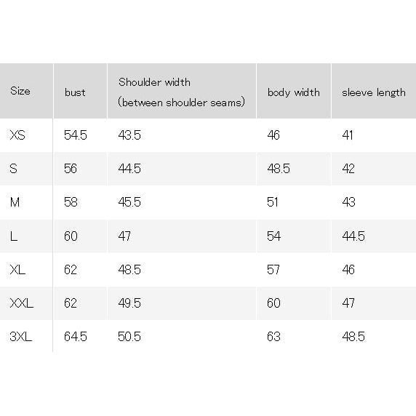Click the S size row label
This screenshot has width=416, height=416.
(x=14, y=169)
